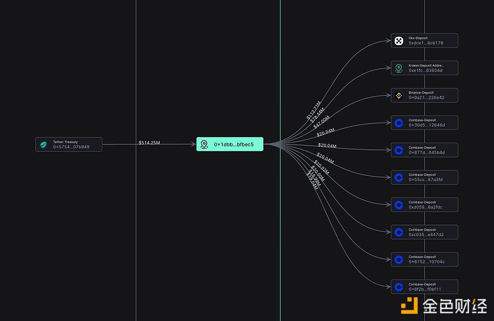
Task: Click Coinbase logo on node 0x877d...045b4d
Action: point(399,150)
